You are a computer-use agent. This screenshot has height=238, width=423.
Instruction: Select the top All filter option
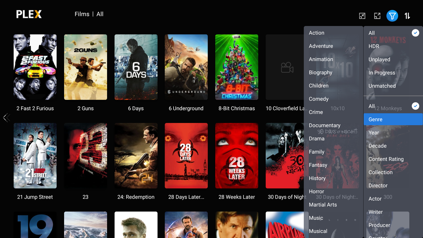pos(393,33)
